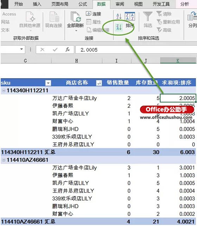Select the cell with value 3.0001
Image resolution: width=197 pixels, height=226 pixels.
point(187,168)
